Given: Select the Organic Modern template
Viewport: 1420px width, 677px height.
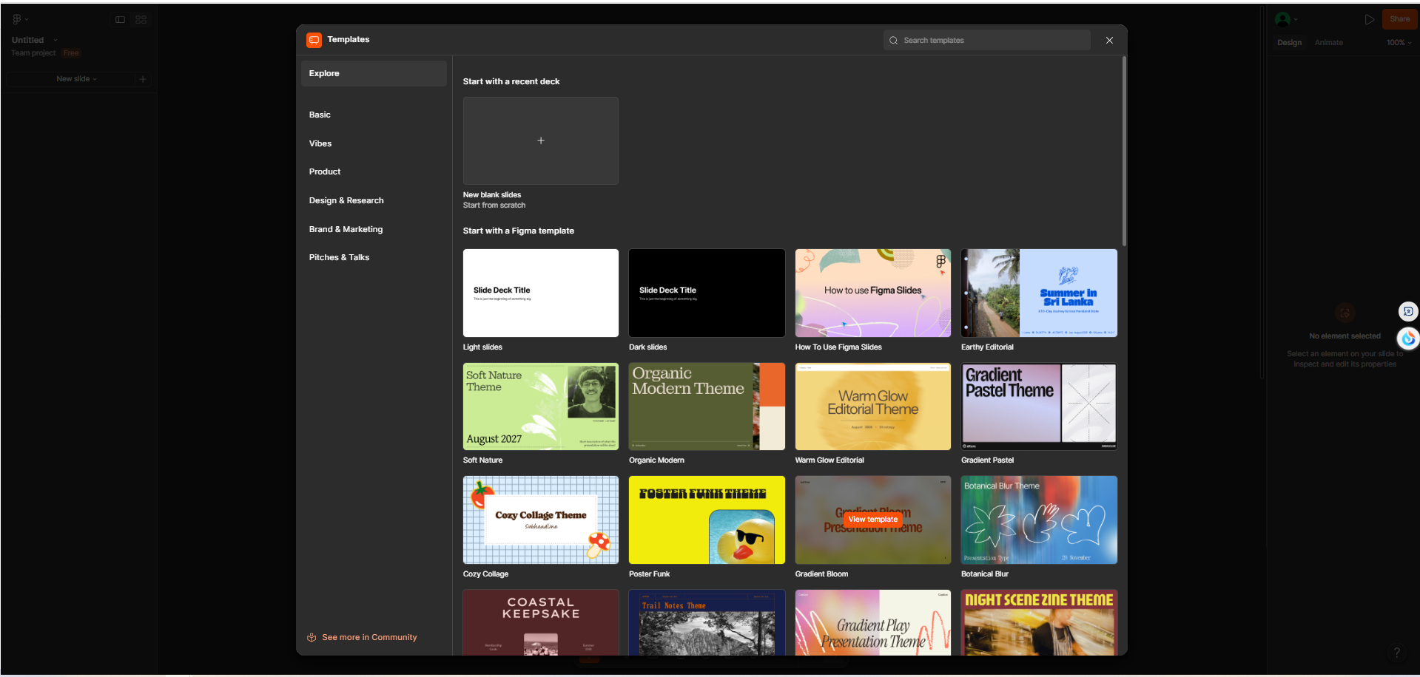Looking at the screenshot, I should click(707, 406).
